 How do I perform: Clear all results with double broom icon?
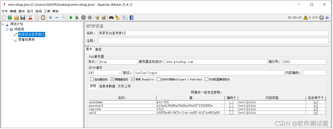(x=104, y=18)
